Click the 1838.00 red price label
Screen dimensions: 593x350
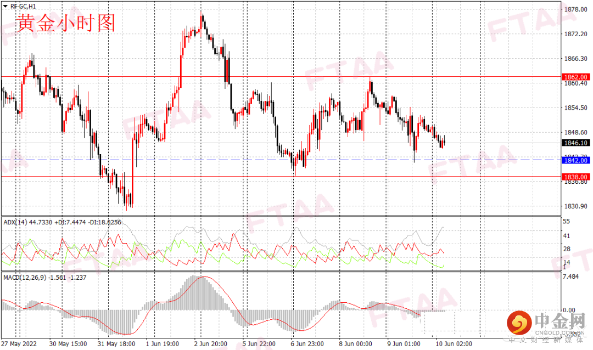click(x=575, y=177)
